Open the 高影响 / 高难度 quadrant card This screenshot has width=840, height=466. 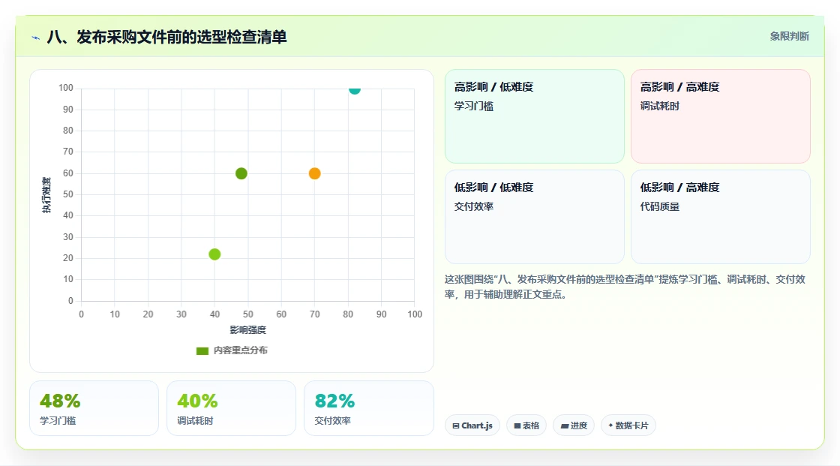[x=721, y=116]
